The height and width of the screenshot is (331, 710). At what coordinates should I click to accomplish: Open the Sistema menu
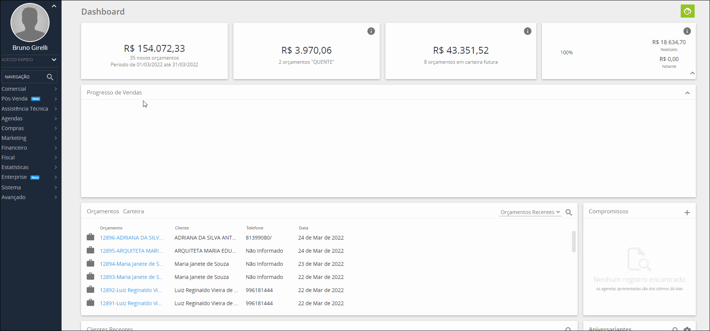(x=29, y=187)
